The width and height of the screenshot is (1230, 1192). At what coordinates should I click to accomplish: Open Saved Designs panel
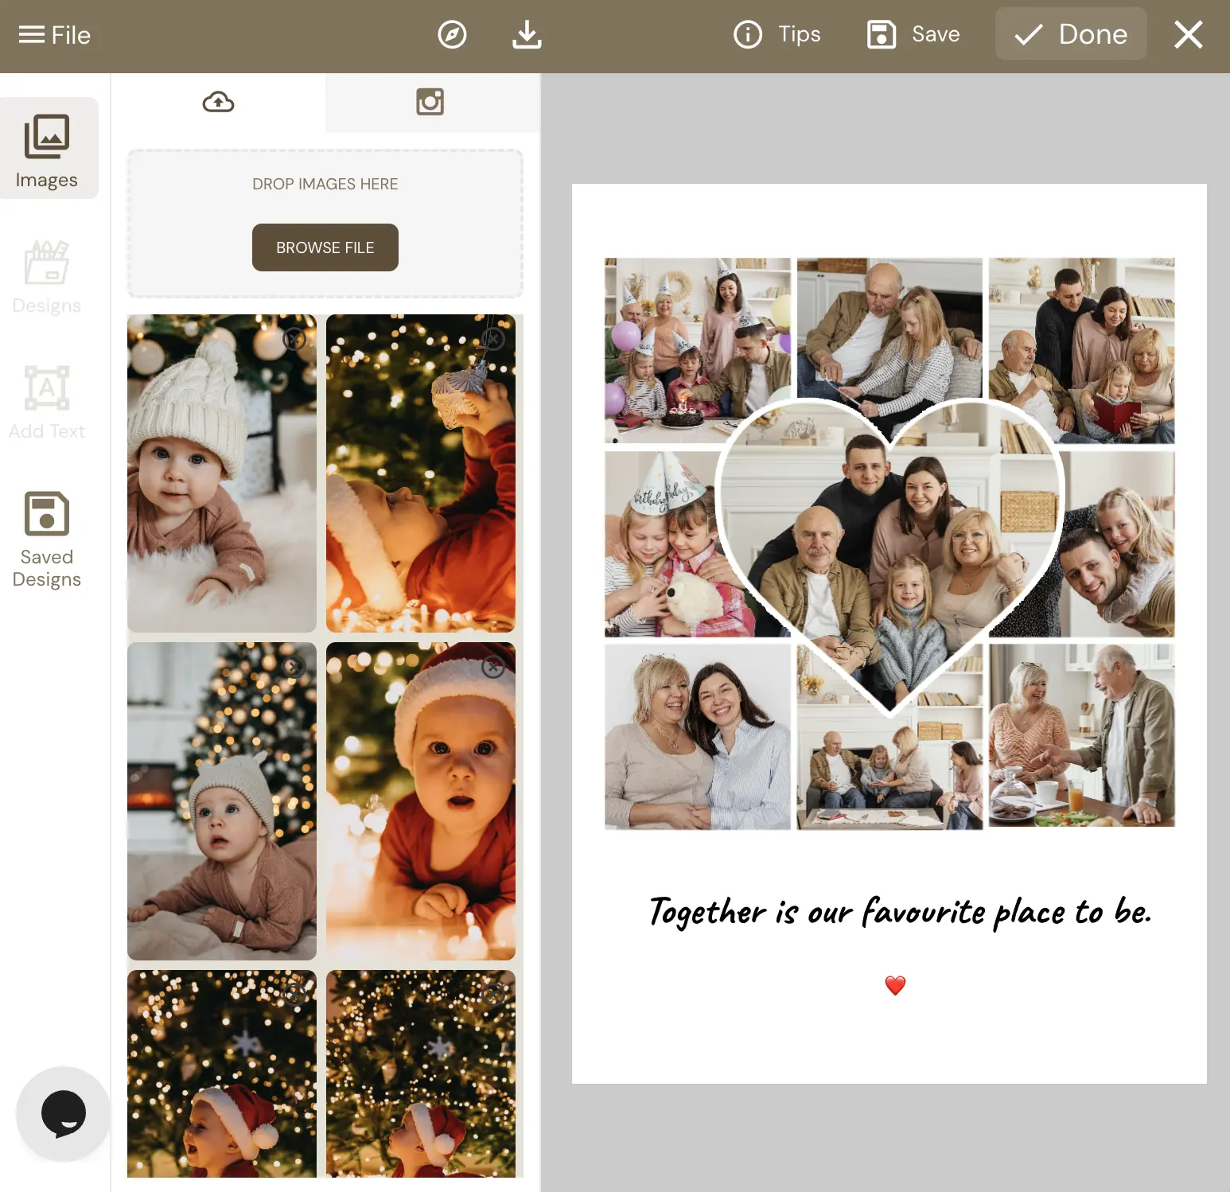(47, 540)
